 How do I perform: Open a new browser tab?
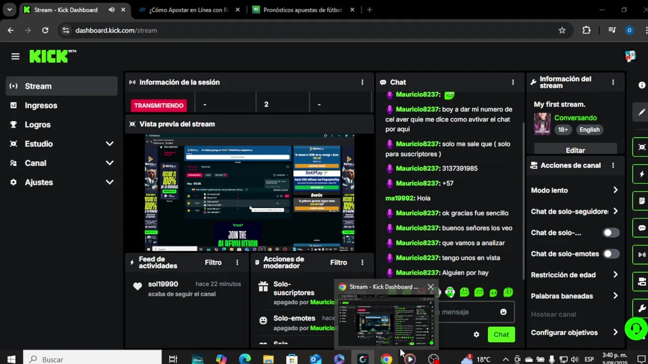[x=370, y=10]
